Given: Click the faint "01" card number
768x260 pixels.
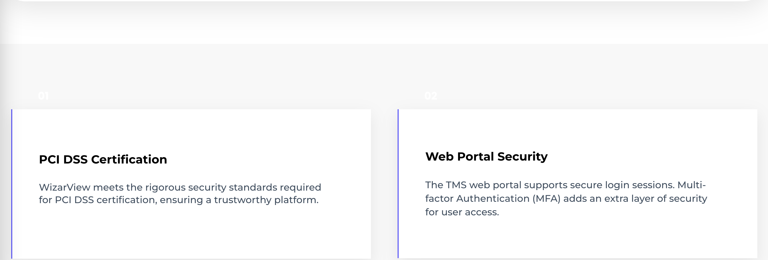Looking at the screenshot, I should [43, 96].
